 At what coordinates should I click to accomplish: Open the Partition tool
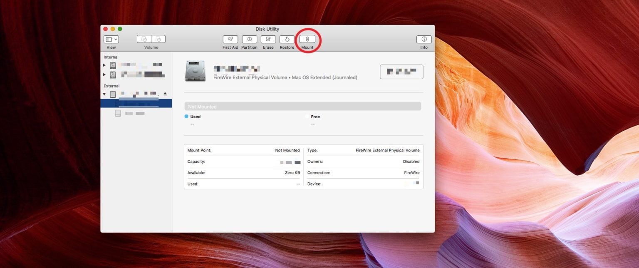249,39
